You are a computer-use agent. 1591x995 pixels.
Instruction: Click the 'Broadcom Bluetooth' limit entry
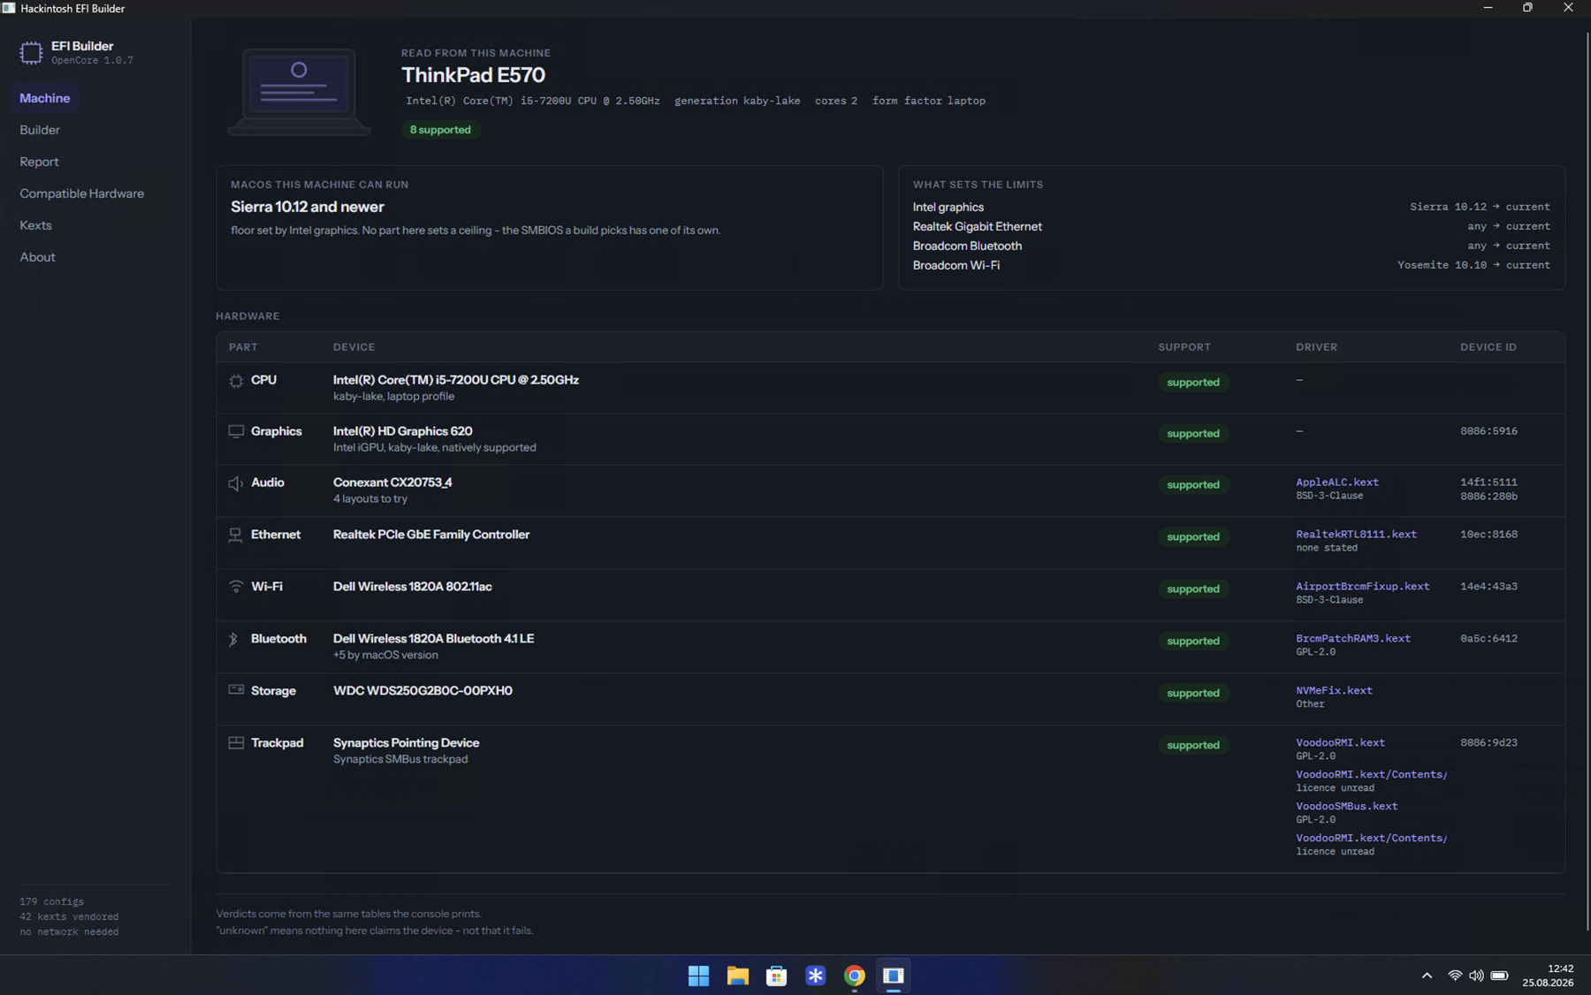(x=967, y=246)
